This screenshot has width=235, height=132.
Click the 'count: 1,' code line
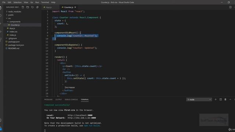(x=63, y=23)
